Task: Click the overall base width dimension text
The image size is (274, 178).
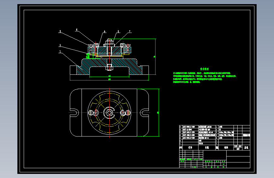Action: tap(109, 79)
